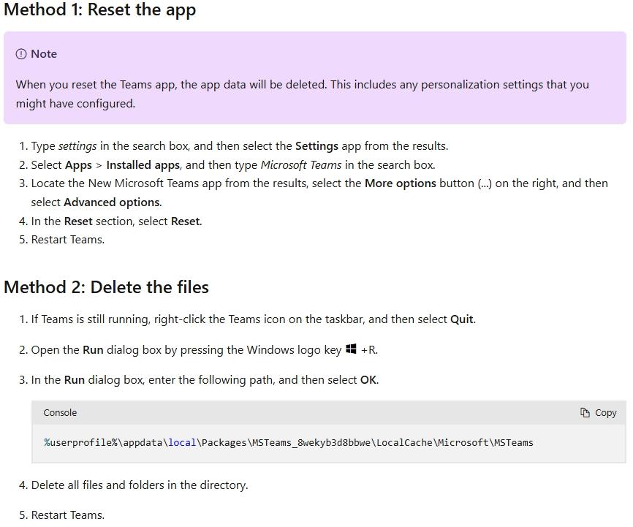Click the bold More options text
The width and height of the screenshot is (633, 527).
click(401, 183)
